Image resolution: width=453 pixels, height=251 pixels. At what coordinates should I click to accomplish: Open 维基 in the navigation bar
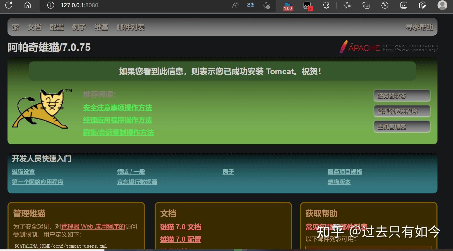tap(101, 27)
